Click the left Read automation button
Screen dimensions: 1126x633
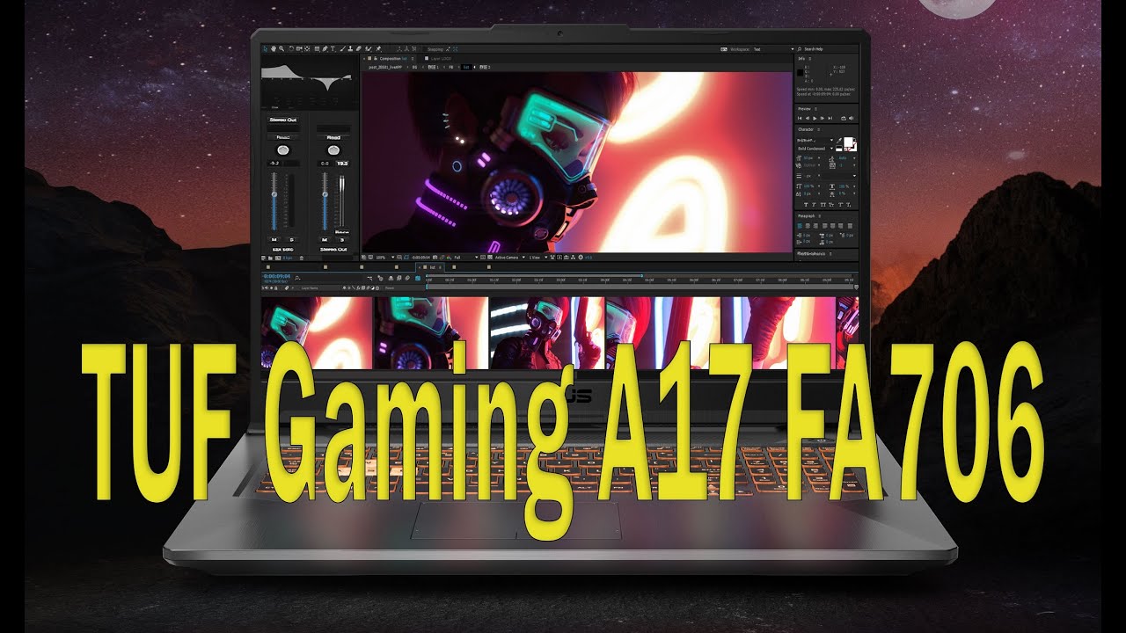283,137
